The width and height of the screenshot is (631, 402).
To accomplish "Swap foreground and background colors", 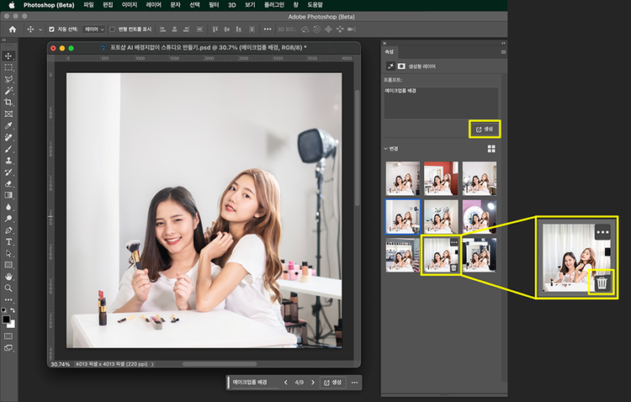I will 13,309.
